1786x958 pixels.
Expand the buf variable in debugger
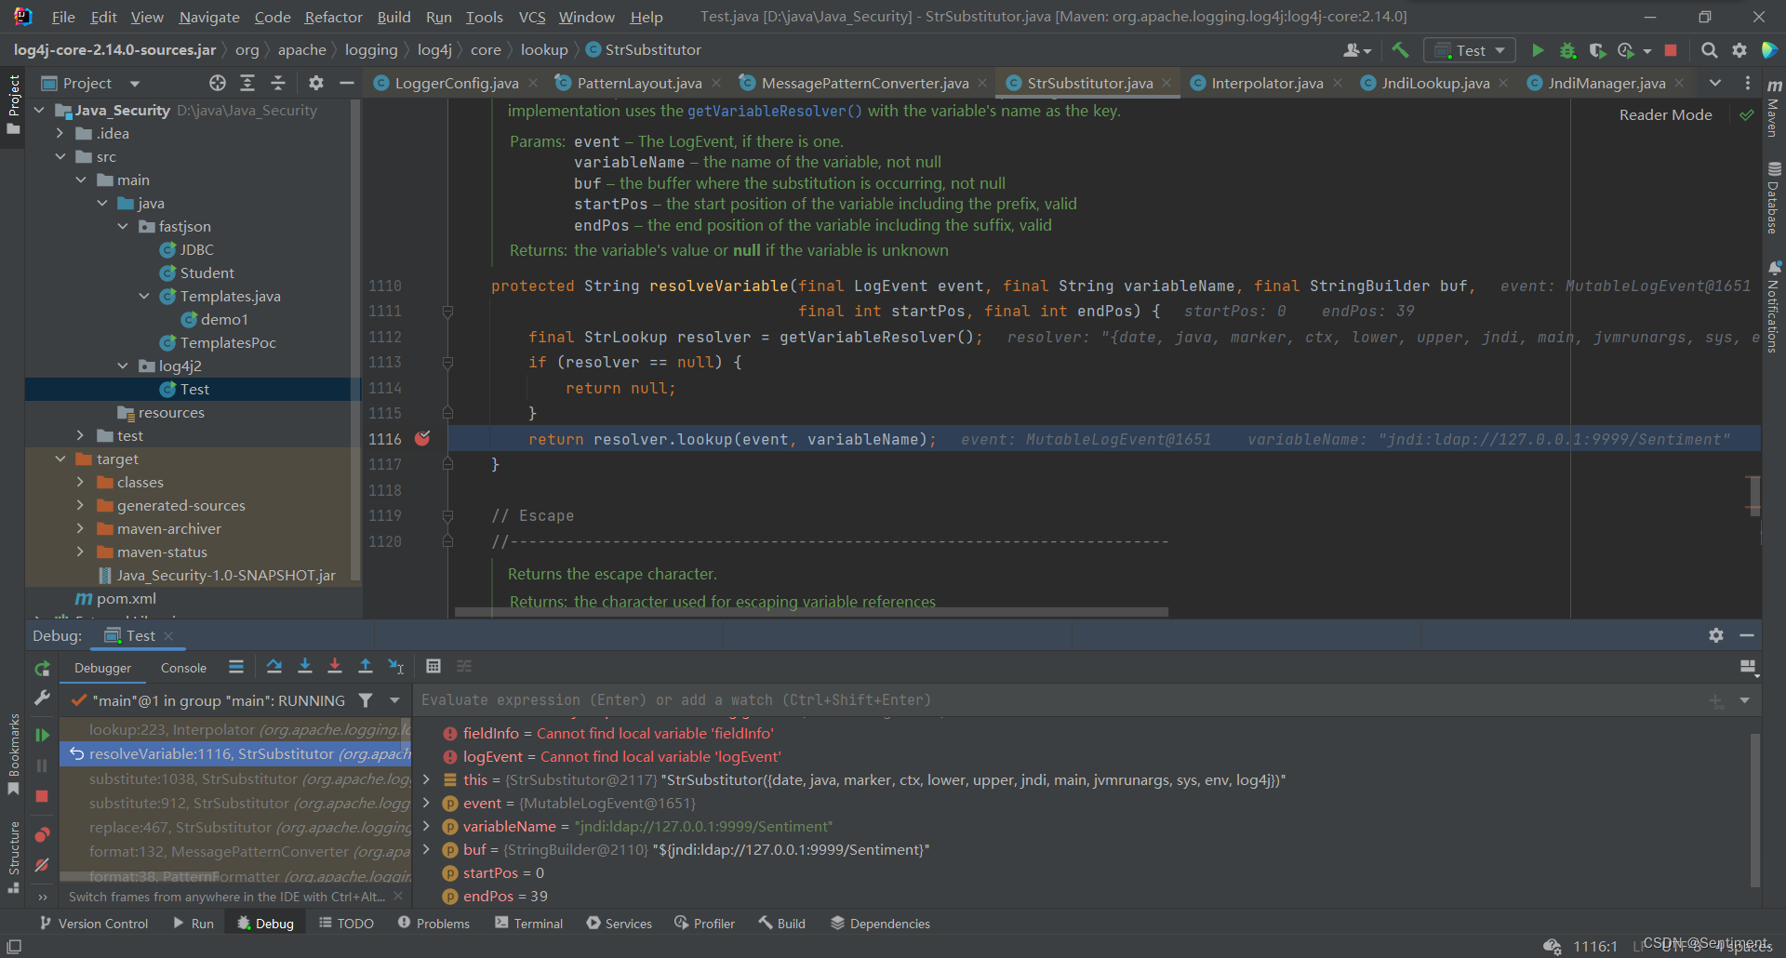click(x=427, y=849)
